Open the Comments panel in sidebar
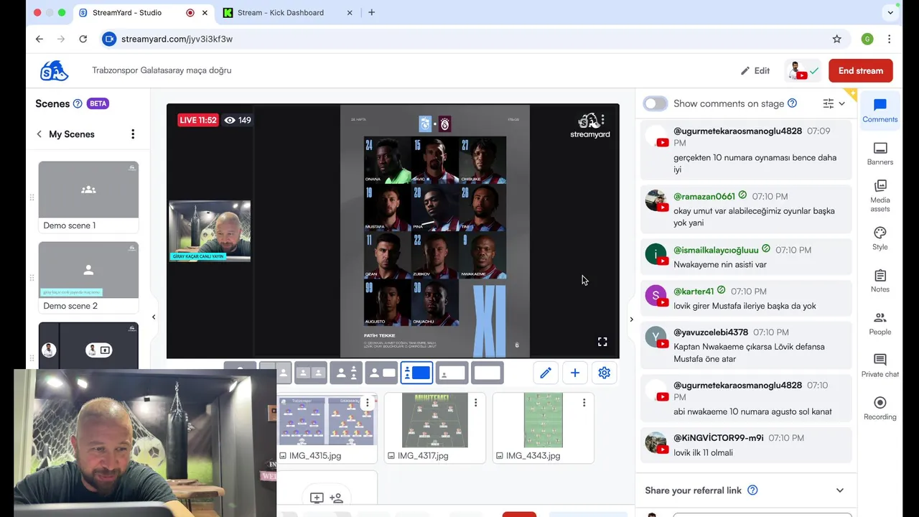Viewport: 919px width, 517px height. coord(880,111)
